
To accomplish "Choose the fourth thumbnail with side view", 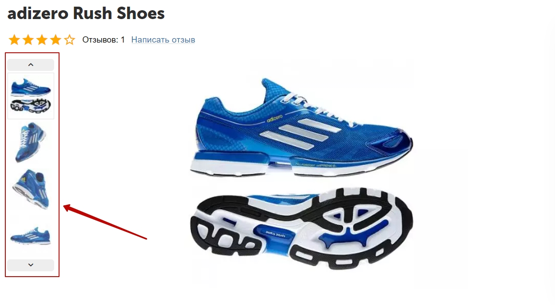I will click(31, 236).
